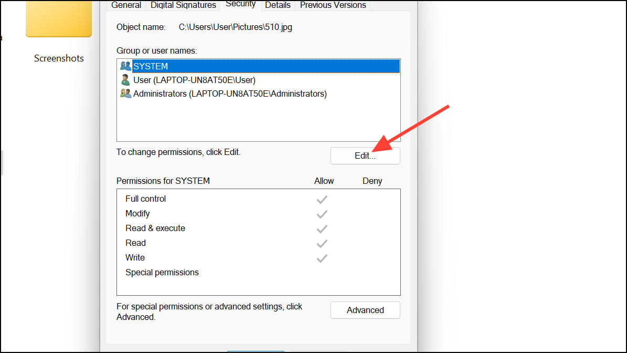Screen dimensions: 627x353
Task: Click the Full control Allow checkmark
Action: point(322,199)
